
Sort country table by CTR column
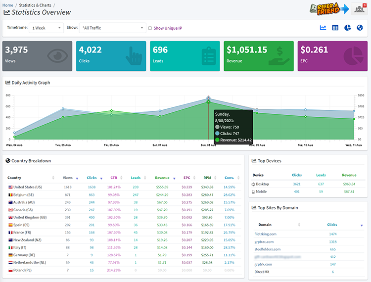[114, 178]
